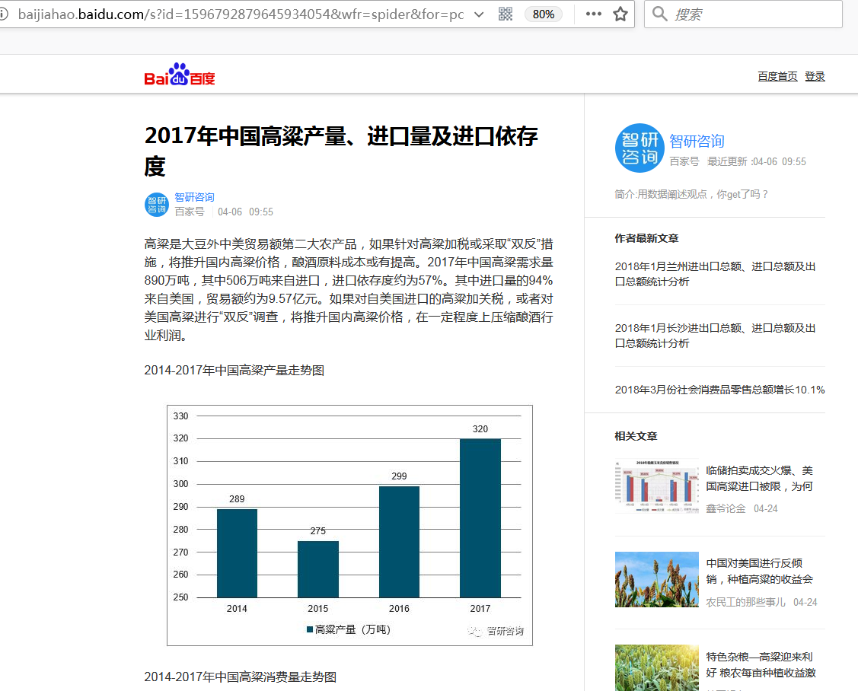Open article 2018年3月份社会消费品零售总额
The height and width of the screenshot is (691, 858).
[x=719, y=390]
